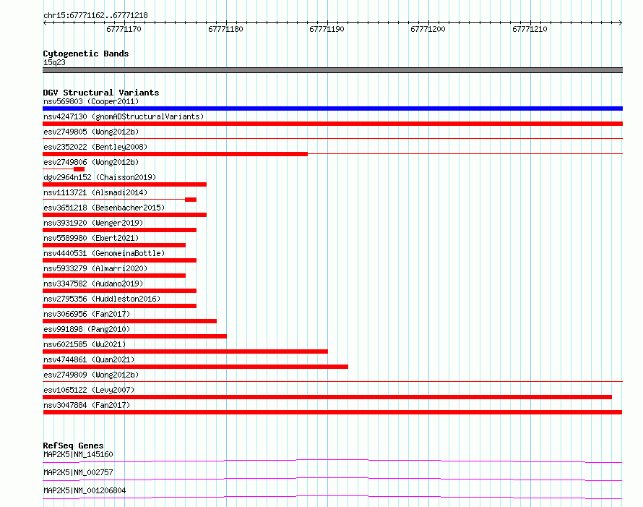
Task: Open the nsv3066956 (Fan2017) label
Action: point(87,314)
